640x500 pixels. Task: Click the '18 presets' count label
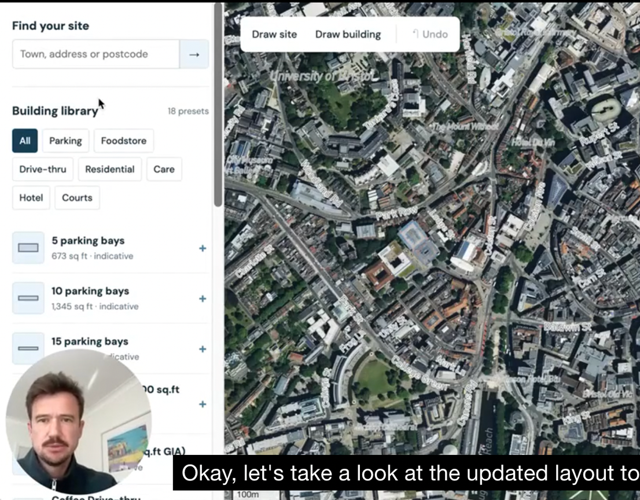(x=188, y=111)
